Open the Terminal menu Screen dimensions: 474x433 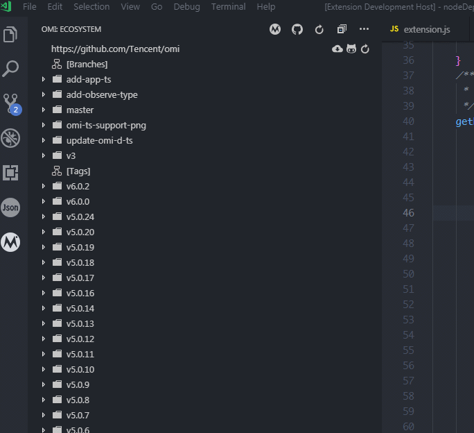pyautogui.click(x=228, y=7)
